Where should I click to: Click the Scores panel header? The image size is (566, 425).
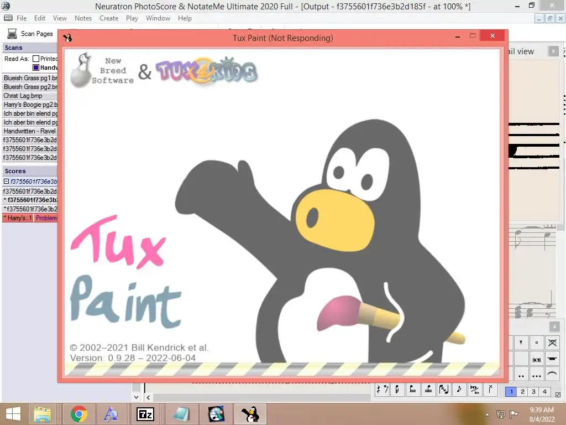pyautogui.click(x=30, y=171)
